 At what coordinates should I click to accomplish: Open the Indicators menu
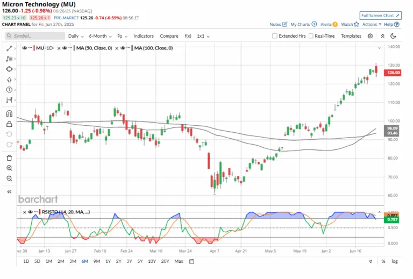(143, 36)
